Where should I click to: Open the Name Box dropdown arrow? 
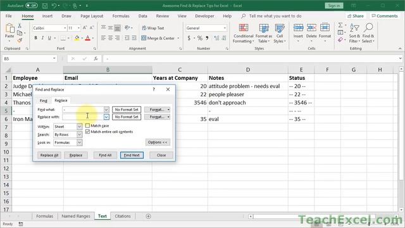point(54,59)
